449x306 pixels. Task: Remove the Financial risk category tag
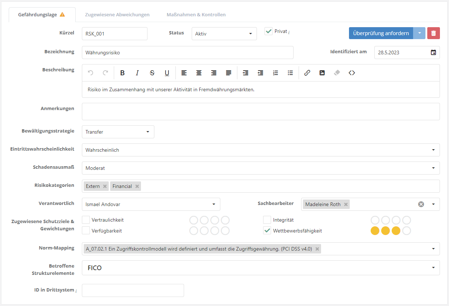pos(137,186)
